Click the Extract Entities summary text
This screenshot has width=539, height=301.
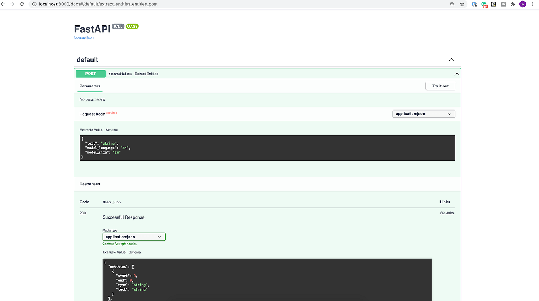click(146, 74)
